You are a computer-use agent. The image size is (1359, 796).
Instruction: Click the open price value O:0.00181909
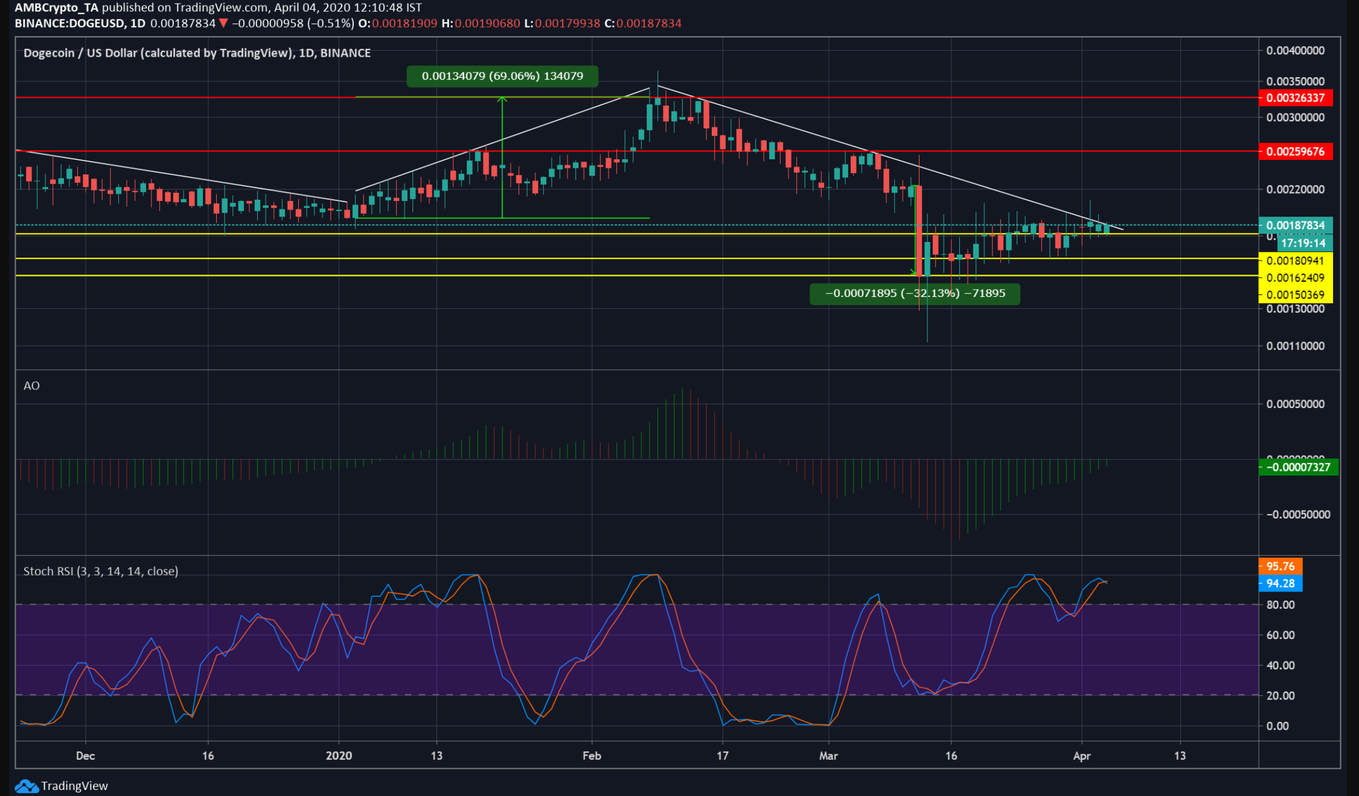398,24
